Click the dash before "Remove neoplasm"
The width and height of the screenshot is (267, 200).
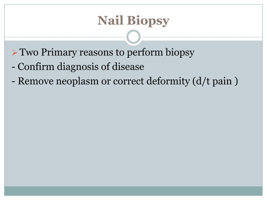pyautogui.click(x=13, y=82)
